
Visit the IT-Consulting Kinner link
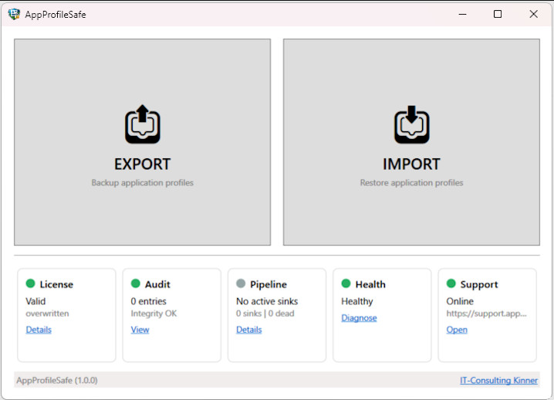498,380
